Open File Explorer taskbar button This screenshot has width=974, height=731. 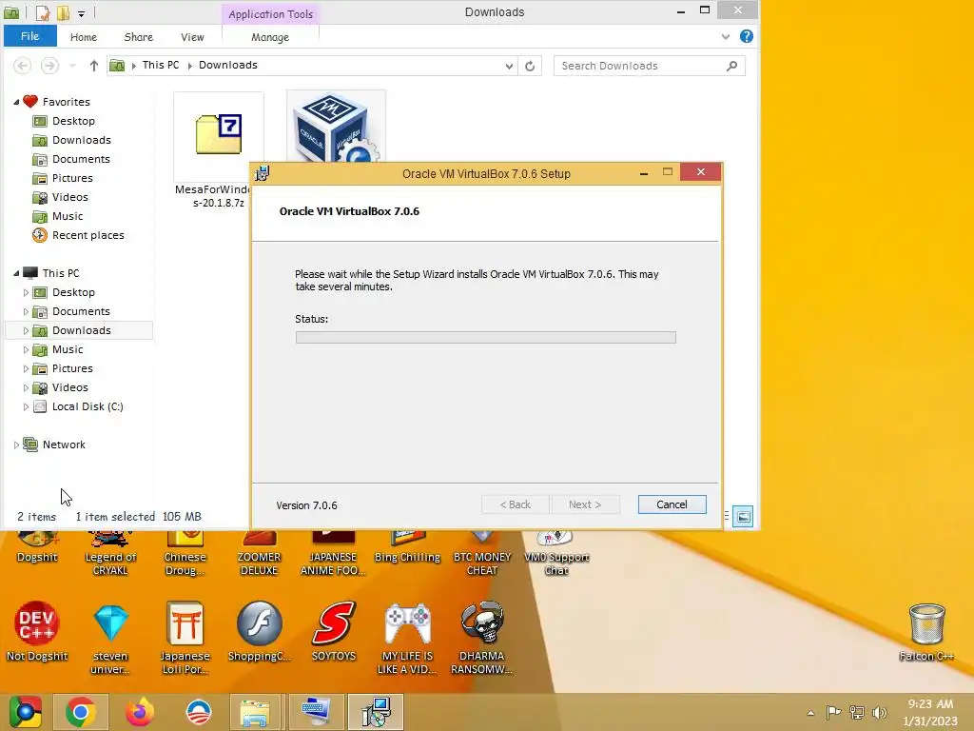coord(257,712)
